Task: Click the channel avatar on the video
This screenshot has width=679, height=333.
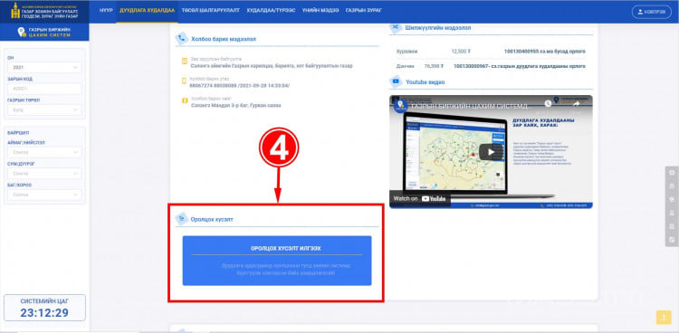Action: click(400, 105)
